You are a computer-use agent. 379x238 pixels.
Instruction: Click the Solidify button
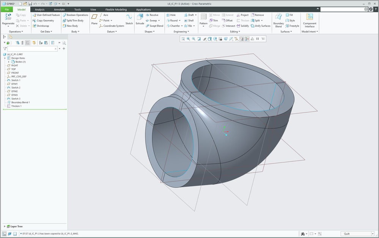tap(242, 26)
